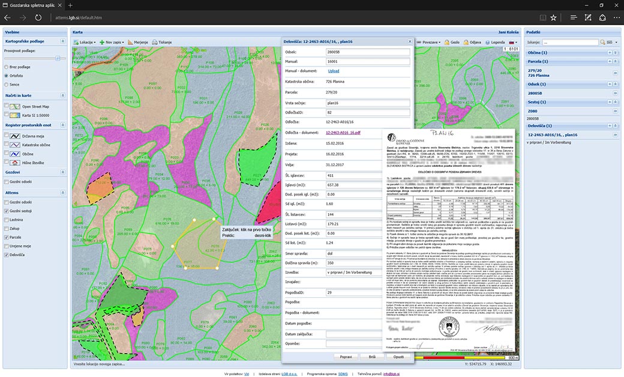Adjust the Prosojnost podlage slider handle

[x=58, y=58]
